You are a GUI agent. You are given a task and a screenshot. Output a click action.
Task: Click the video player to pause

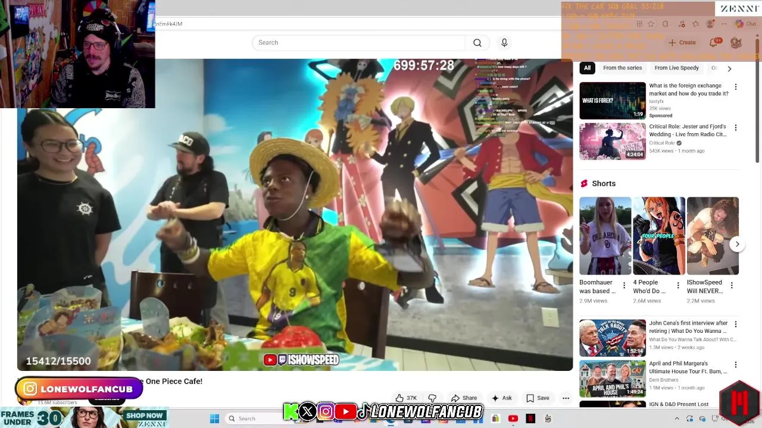coord(295,215)
